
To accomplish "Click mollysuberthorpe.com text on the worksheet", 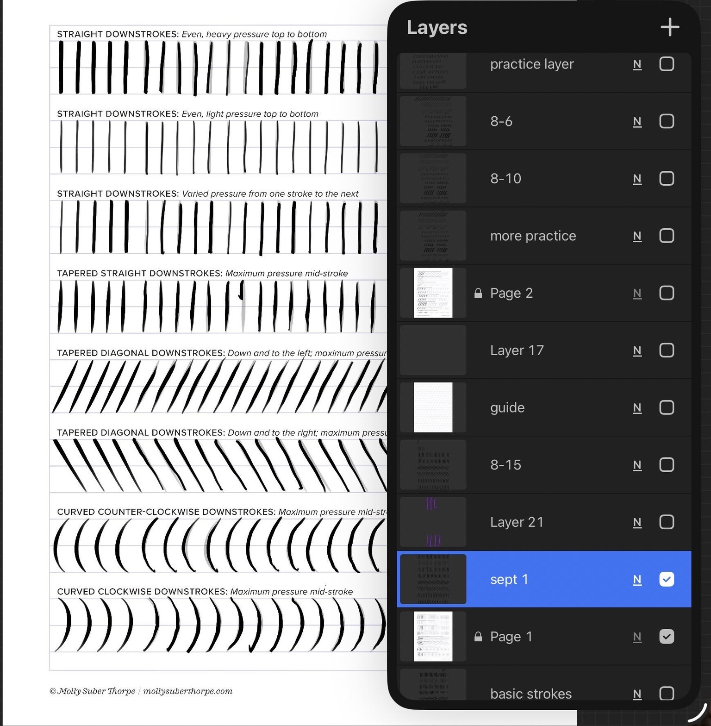I will [x=187, y=691].
